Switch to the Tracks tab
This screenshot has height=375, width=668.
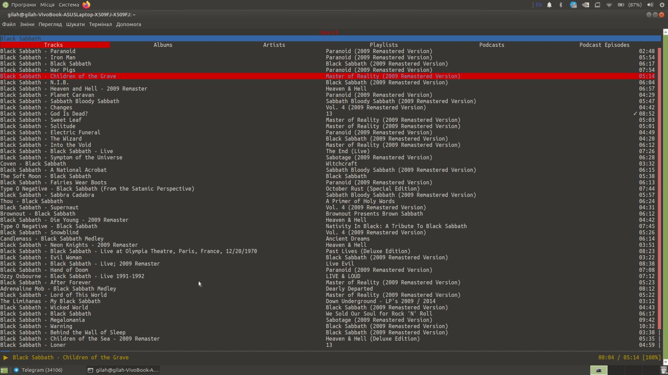(55, 45)
